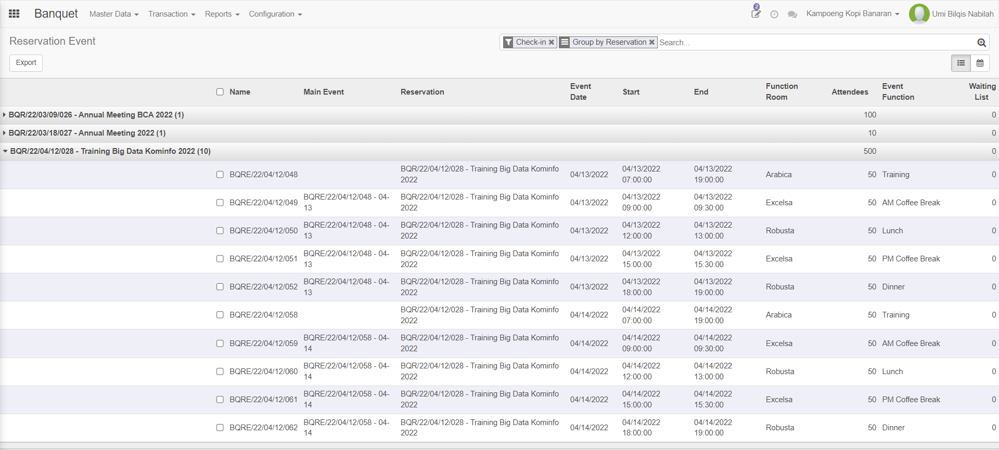Image resolution: width=999 pixels, height=450 pixels.
Task: Click Dinner in row BQRE/22/04/12/052
Action: 893,287
